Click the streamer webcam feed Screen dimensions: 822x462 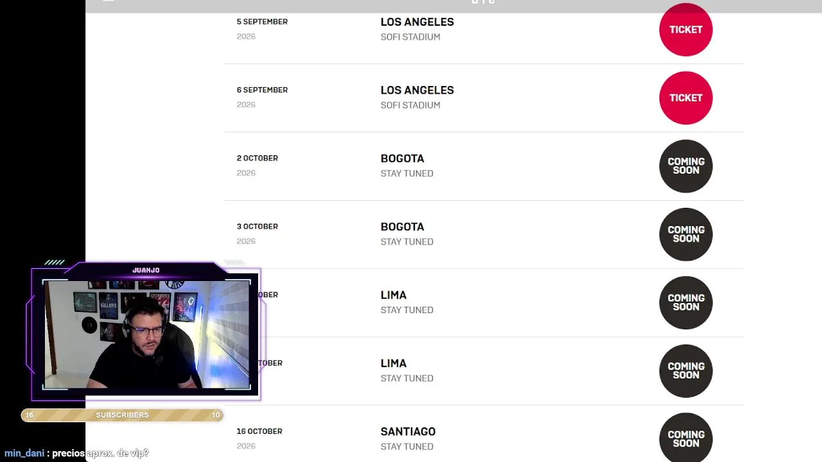point(146,334)
